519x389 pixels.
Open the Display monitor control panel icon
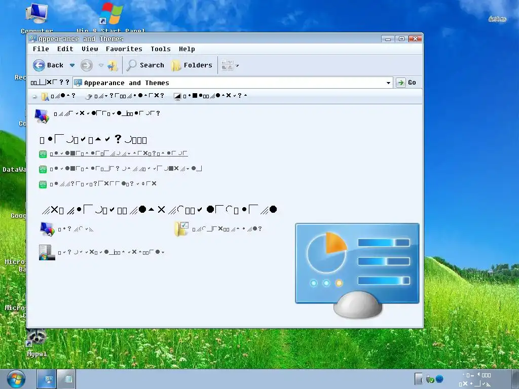pos(47,229)
